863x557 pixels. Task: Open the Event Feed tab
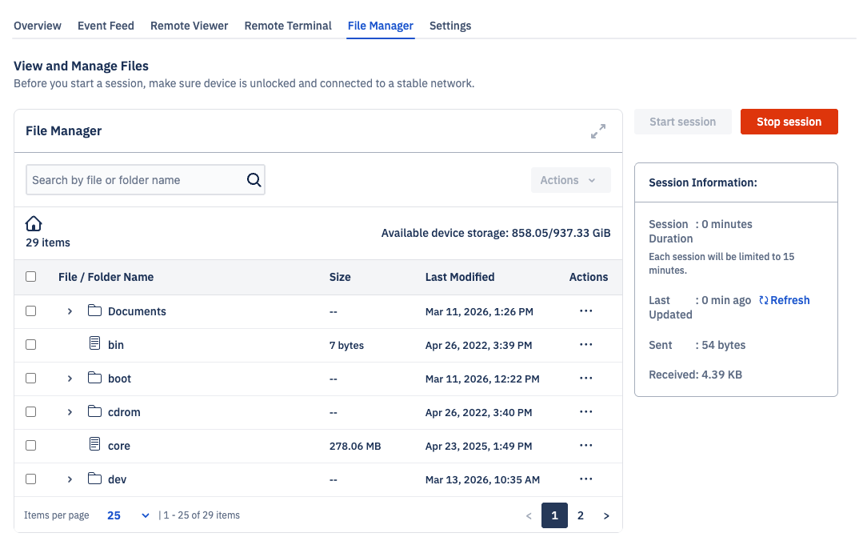[x=106, y=26]
